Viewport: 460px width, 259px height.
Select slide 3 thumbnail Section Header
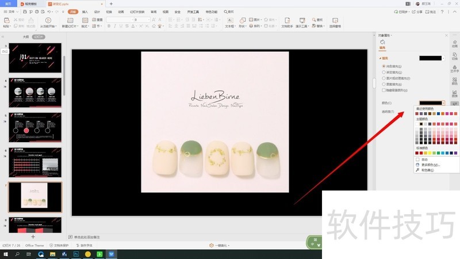click(35, 58)
